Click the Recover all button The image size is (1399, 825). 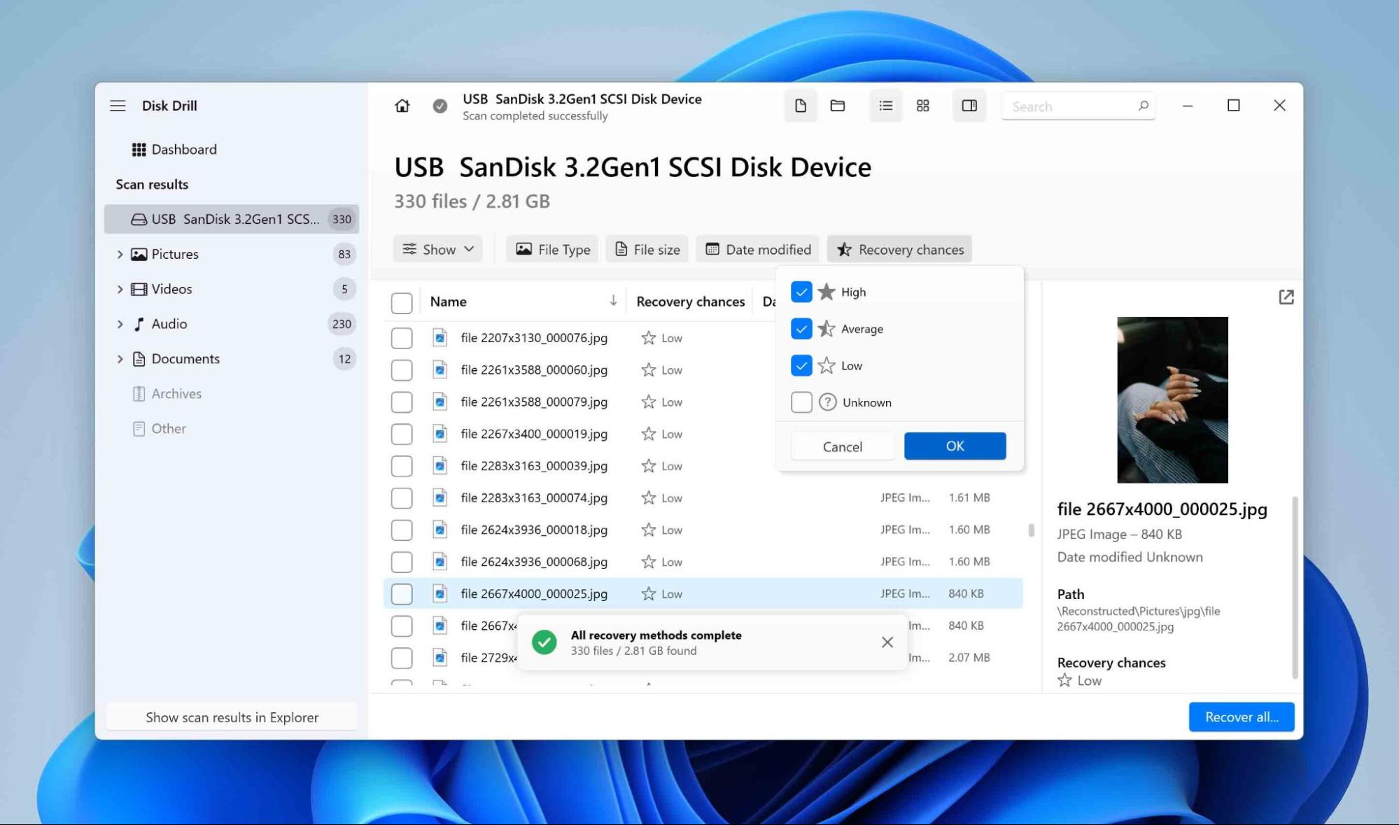tap(1241, 717)
